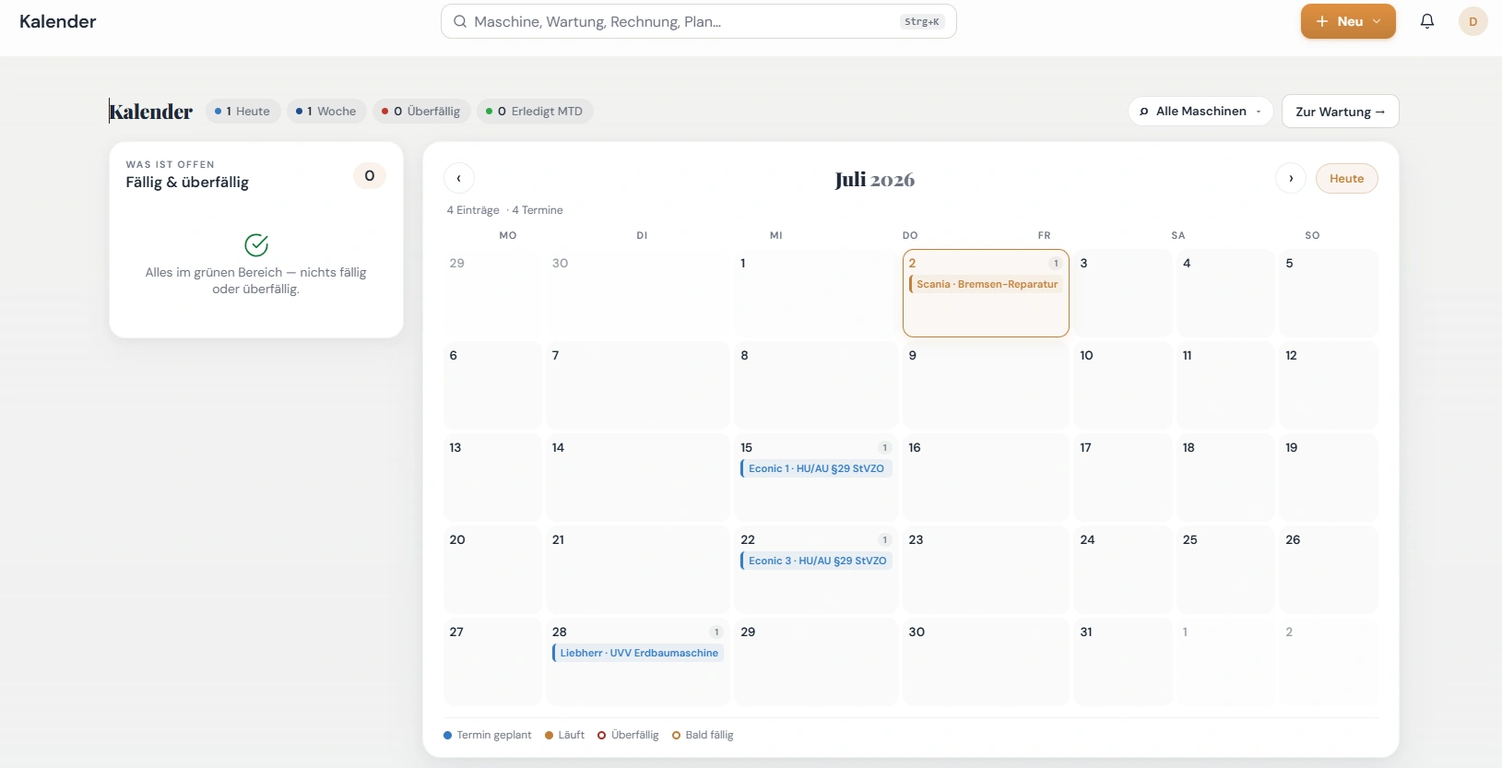
Task: Open the Scania Bremsen-Reparatur event
Action: tap(986, 284)
